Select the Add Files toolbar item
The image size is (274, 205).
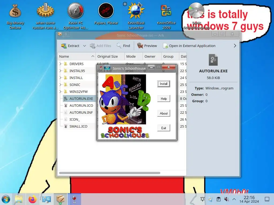point(101,46)
